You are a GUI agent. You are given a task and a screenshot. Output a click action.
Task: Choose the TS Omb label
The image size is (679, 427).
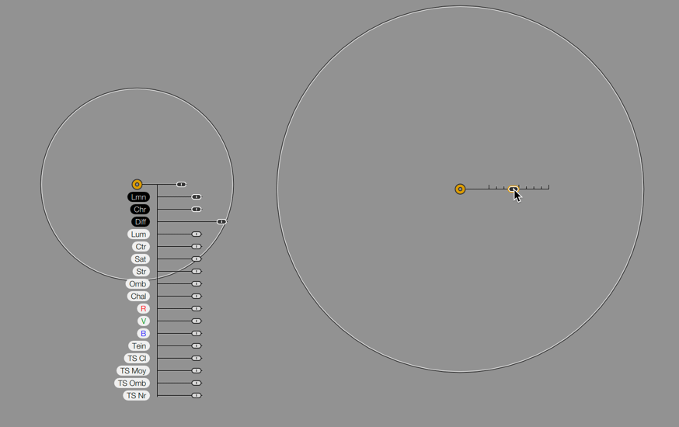coord(132,383)
